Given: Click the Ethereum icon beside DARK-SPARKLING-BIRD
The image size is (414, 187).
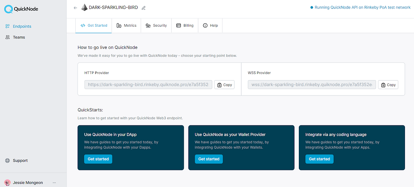Looking at the screenshot, I should (84, 8).
